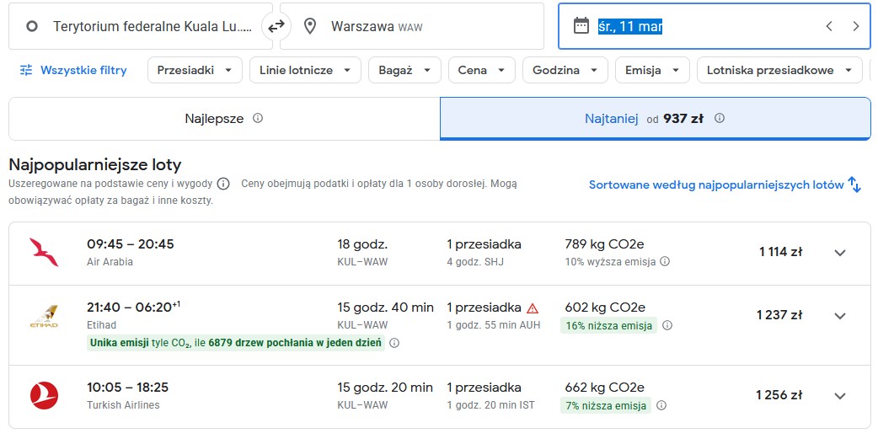Screen dimensions: 878x444
Task: Click the Air Arabia airline logo
Action: [x=44, y=252]
